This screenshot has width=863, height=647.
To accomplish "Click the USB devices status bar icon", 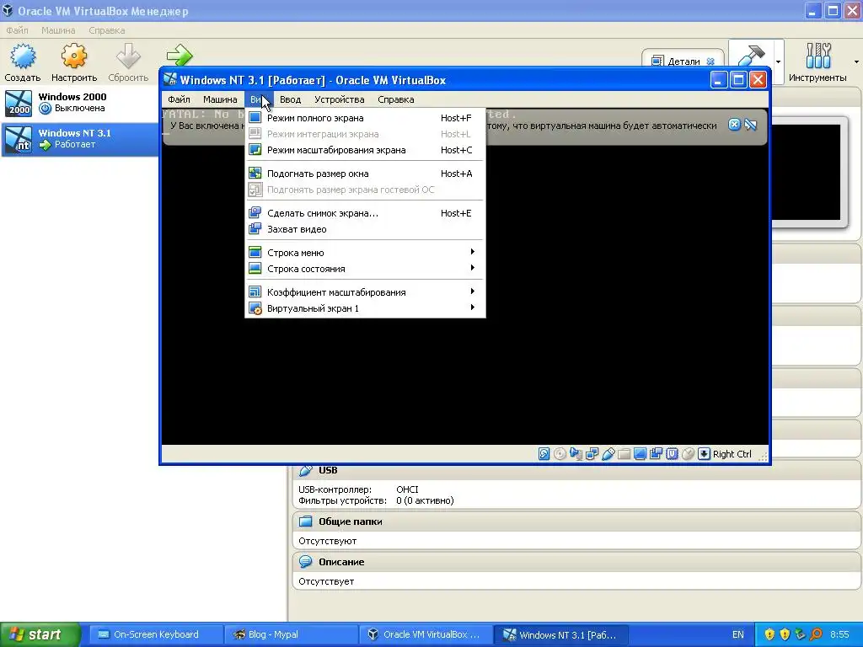I will (x=608, y=454).
